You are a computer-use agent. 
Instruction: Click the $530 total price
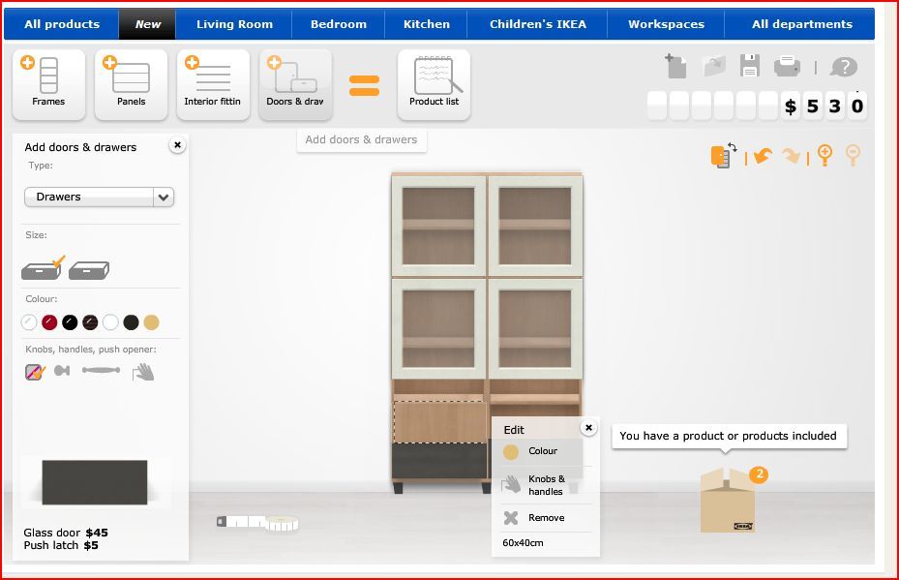pyautogui.click(x=824, y=107)
